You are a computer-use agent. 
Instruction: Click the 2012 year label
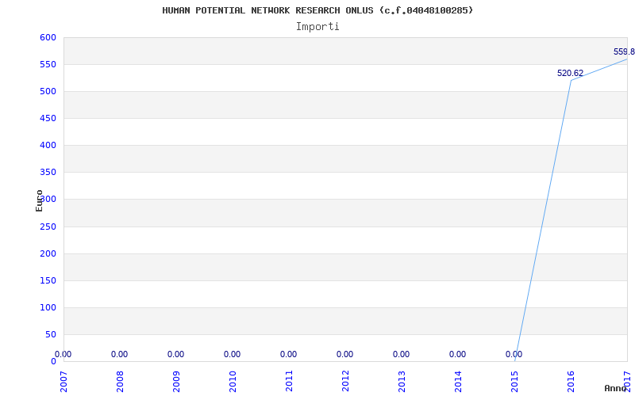click(x=345, y=382)
